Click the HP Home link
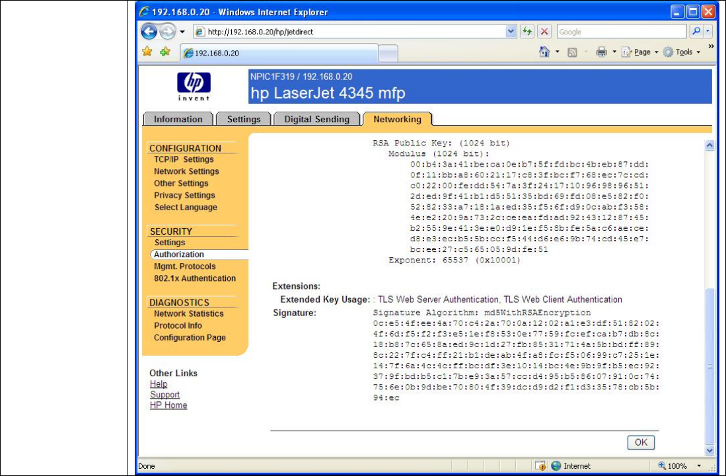The height and width of the screenshot is (476, 726). pos(168,405)
